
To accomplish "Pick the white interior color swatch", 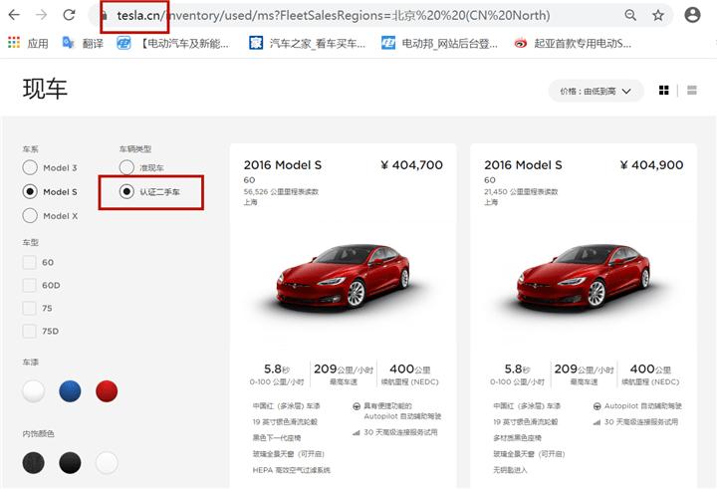I will tap(107, 462).
